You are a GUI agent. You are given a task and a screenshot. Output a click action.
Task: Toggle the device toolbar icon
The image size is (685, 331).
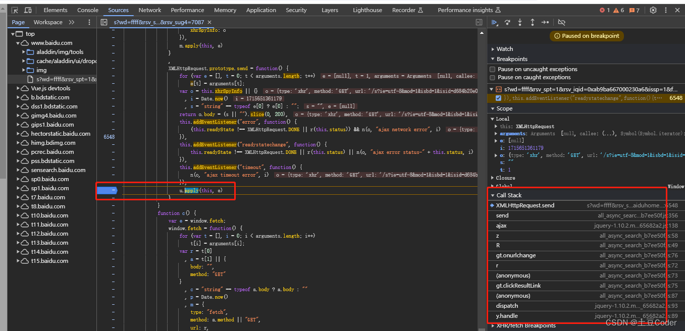click(28, 10)
